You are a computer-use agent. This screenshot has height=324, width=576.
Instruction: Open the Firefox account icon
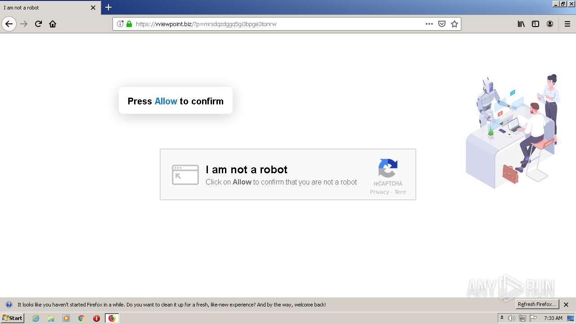(550, 24)
